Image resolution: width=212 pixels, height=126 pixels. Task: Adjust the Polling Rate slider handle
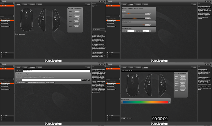(144, 25)
